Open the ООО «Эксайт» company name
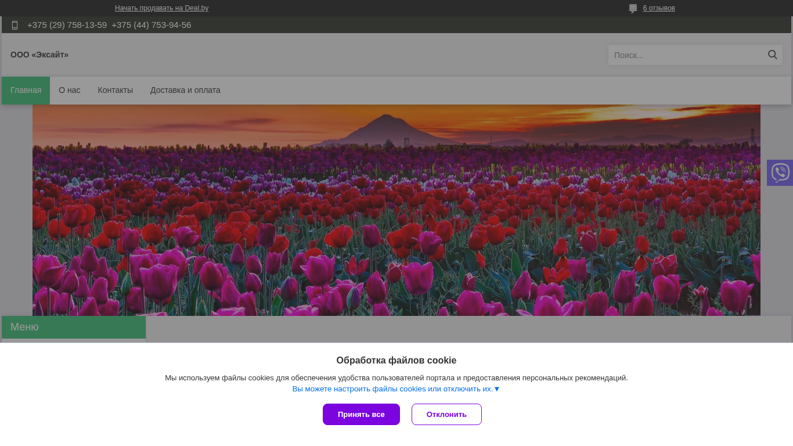The image size is (793, 446). 39,55
